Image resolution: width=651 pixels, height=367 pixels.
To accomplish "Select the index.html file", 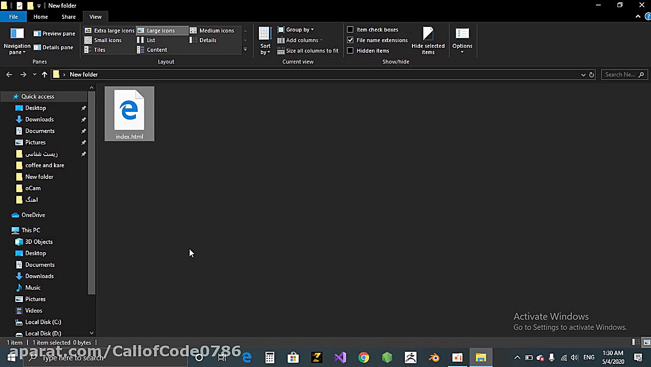I will click(129, 113).
